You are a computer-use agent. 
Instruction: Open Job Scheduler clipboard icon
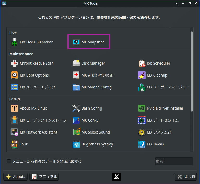point(142,63)
